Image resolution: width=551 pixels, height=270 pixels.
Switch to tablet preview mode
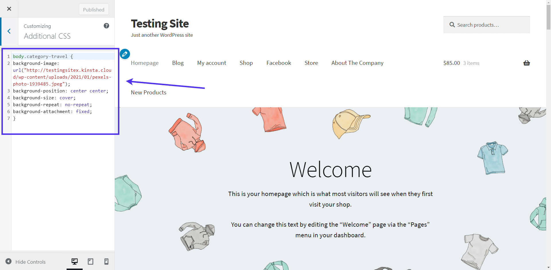[90, 261]
